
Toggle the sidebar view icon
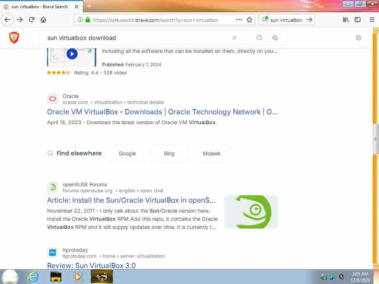(x=358, y=20)
